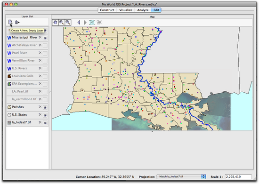This screenshot has height=184, width=259.
Task: Create a new empty layer
Action: click(10, 22)
